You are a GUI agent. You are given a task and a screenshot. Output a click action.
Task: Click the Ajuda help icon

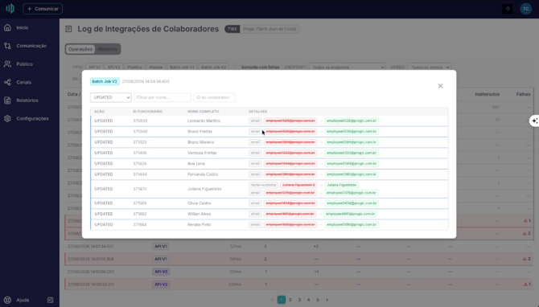coord(7,300)
